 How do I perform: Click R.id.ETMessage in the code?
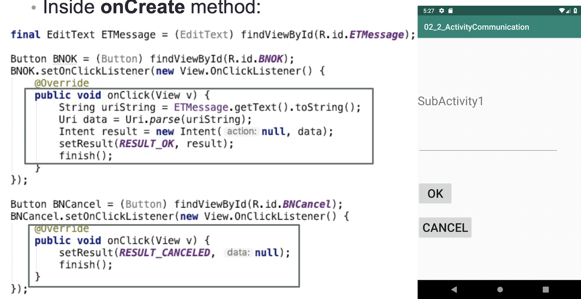[361, 35]
